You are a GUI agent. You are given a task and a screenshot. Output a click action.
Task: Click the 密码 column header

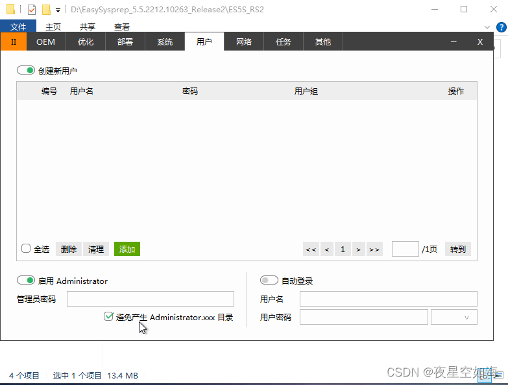pos(190,91)
